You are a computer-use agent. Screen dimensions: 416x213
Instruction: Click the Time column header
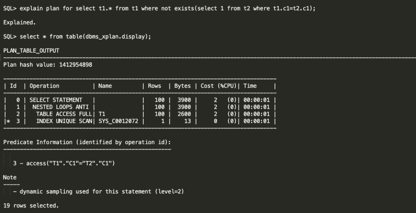[250, 86]
